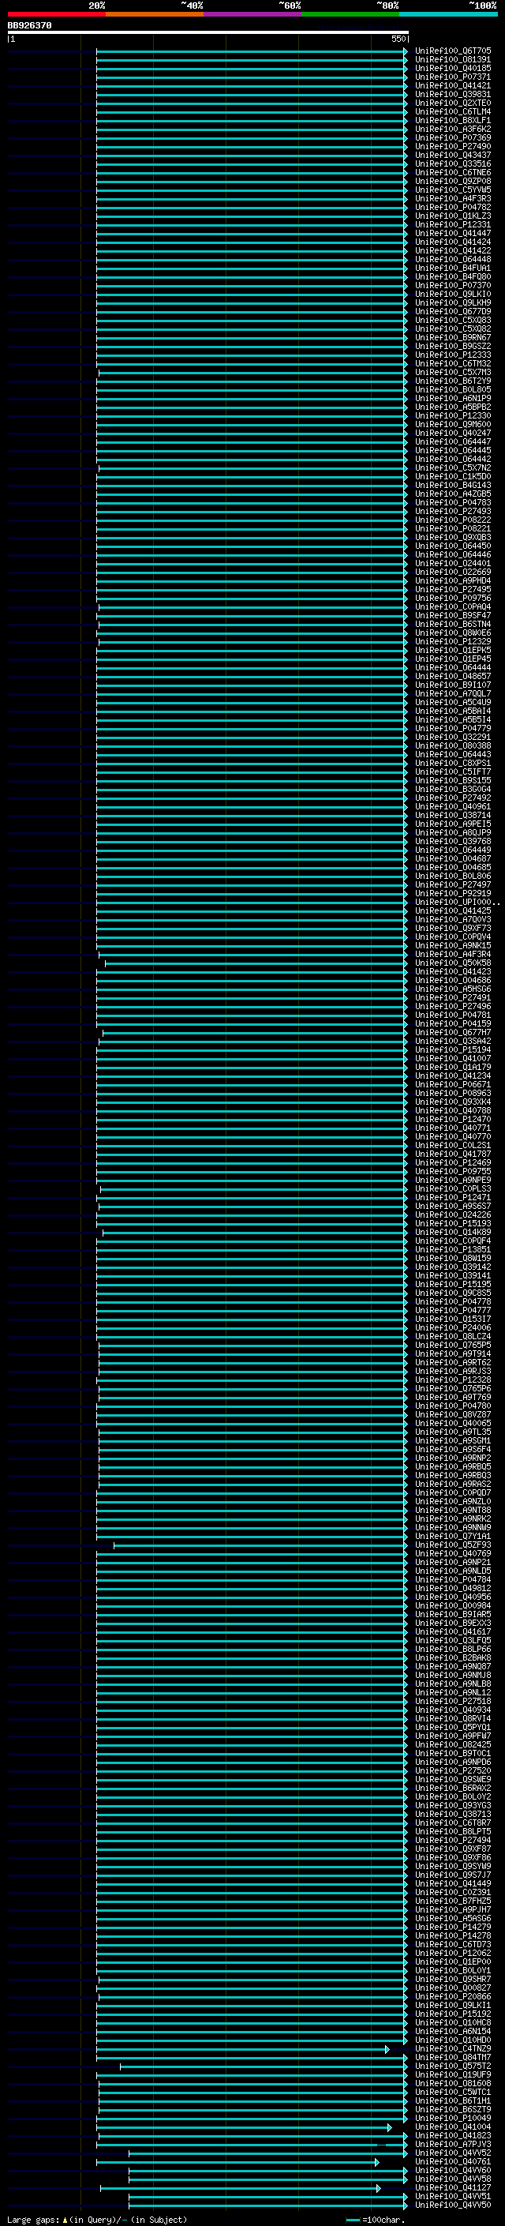Click the orange ~40% legend segment
Viewport: 505px width, 2226px height.
click(x=155, y=14)
